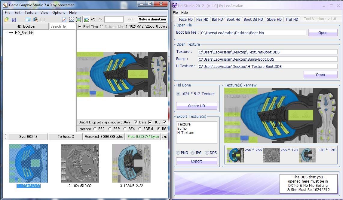This screenshot has width=343, height=200.
Task: Select the PSP interlace radio button
Action: point(110,129)
